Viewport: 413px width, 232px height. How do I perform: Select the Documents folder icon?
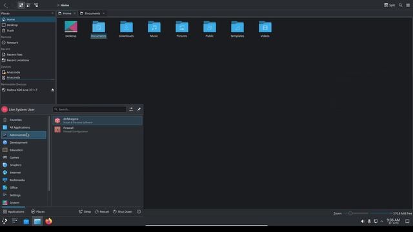[x=99, y=29]
